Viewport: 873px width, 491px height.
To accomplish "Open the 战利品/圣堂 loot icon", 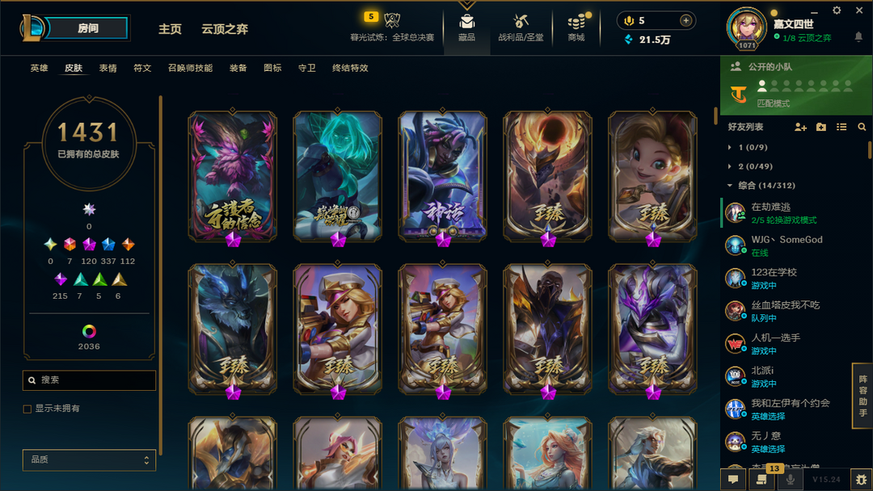I will [x=521, y=23].
